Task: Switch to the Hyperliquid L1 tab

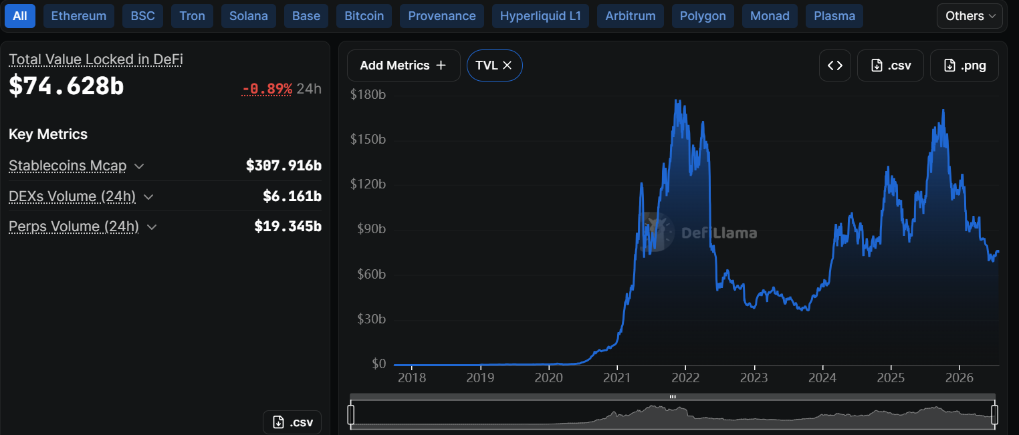Action: click(540, 16)
